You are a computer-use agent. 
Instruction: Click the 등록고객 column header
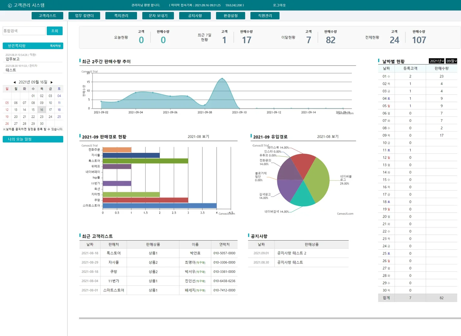pos(410,68)
